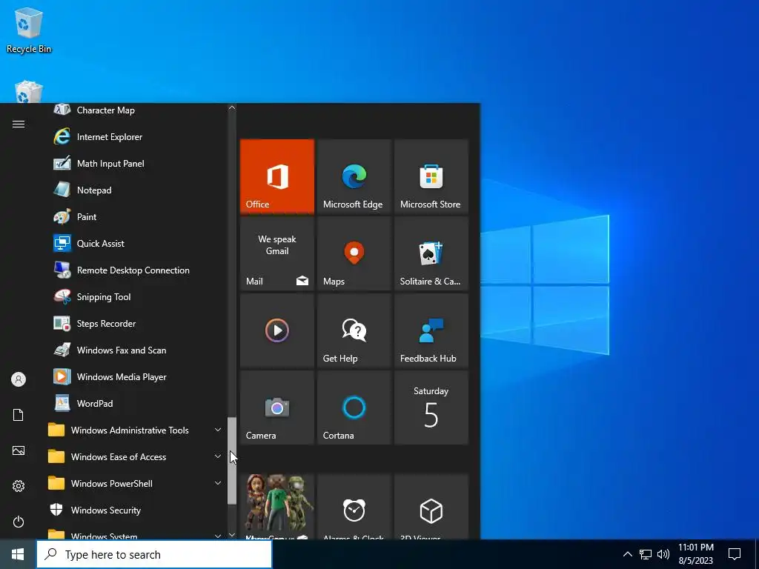Open the Documents shortcut in Start sidebar
The width and height of the screenshot is (759, 569).
click(x=19, y=415)
